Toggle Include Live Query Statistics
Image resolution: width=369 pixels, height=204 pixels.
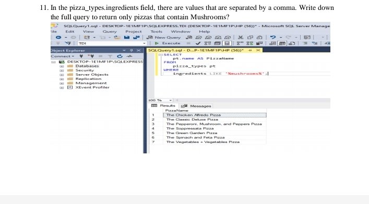click(249, 43)
